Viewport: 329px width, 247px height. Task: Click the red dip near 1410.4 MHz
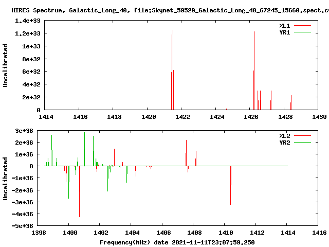coord(231,185)
